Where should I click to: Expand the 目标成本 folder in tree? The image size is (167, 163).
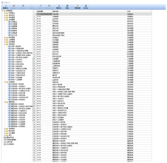(5, 15)
